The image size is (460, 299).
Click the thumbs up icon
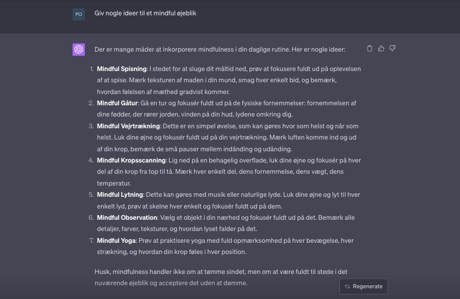(381, 49)
